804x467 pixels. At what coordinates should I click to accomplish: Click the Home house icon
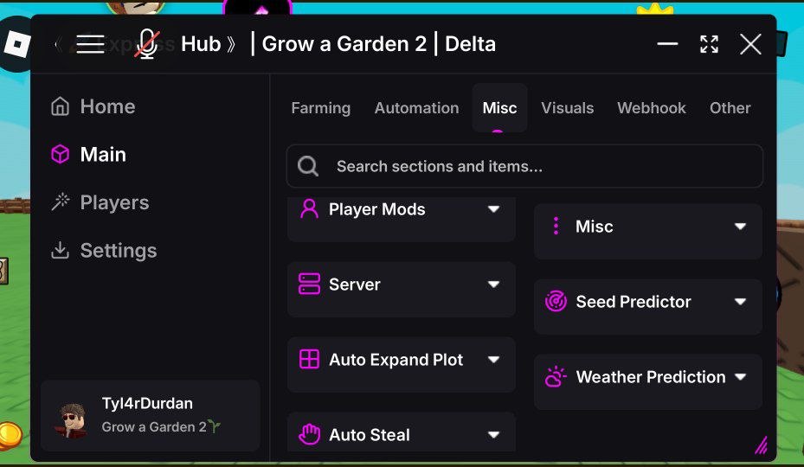60,106
